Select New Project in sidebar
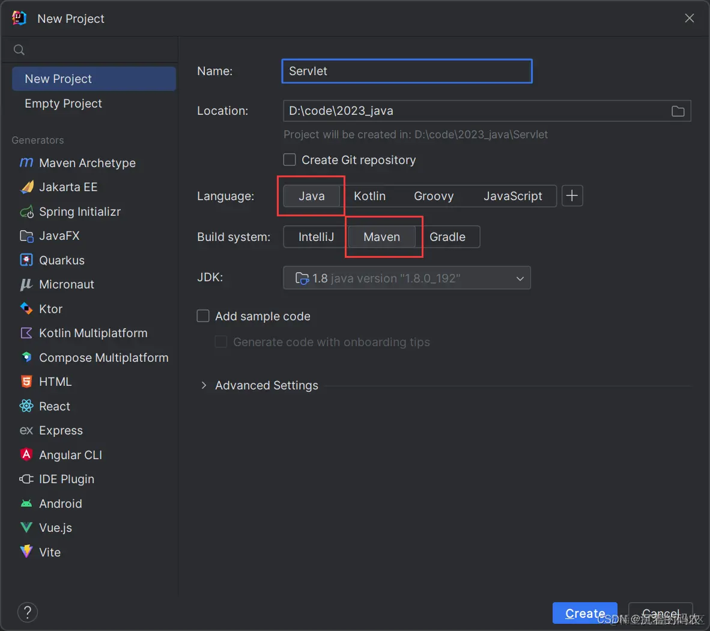 (94, 79)
